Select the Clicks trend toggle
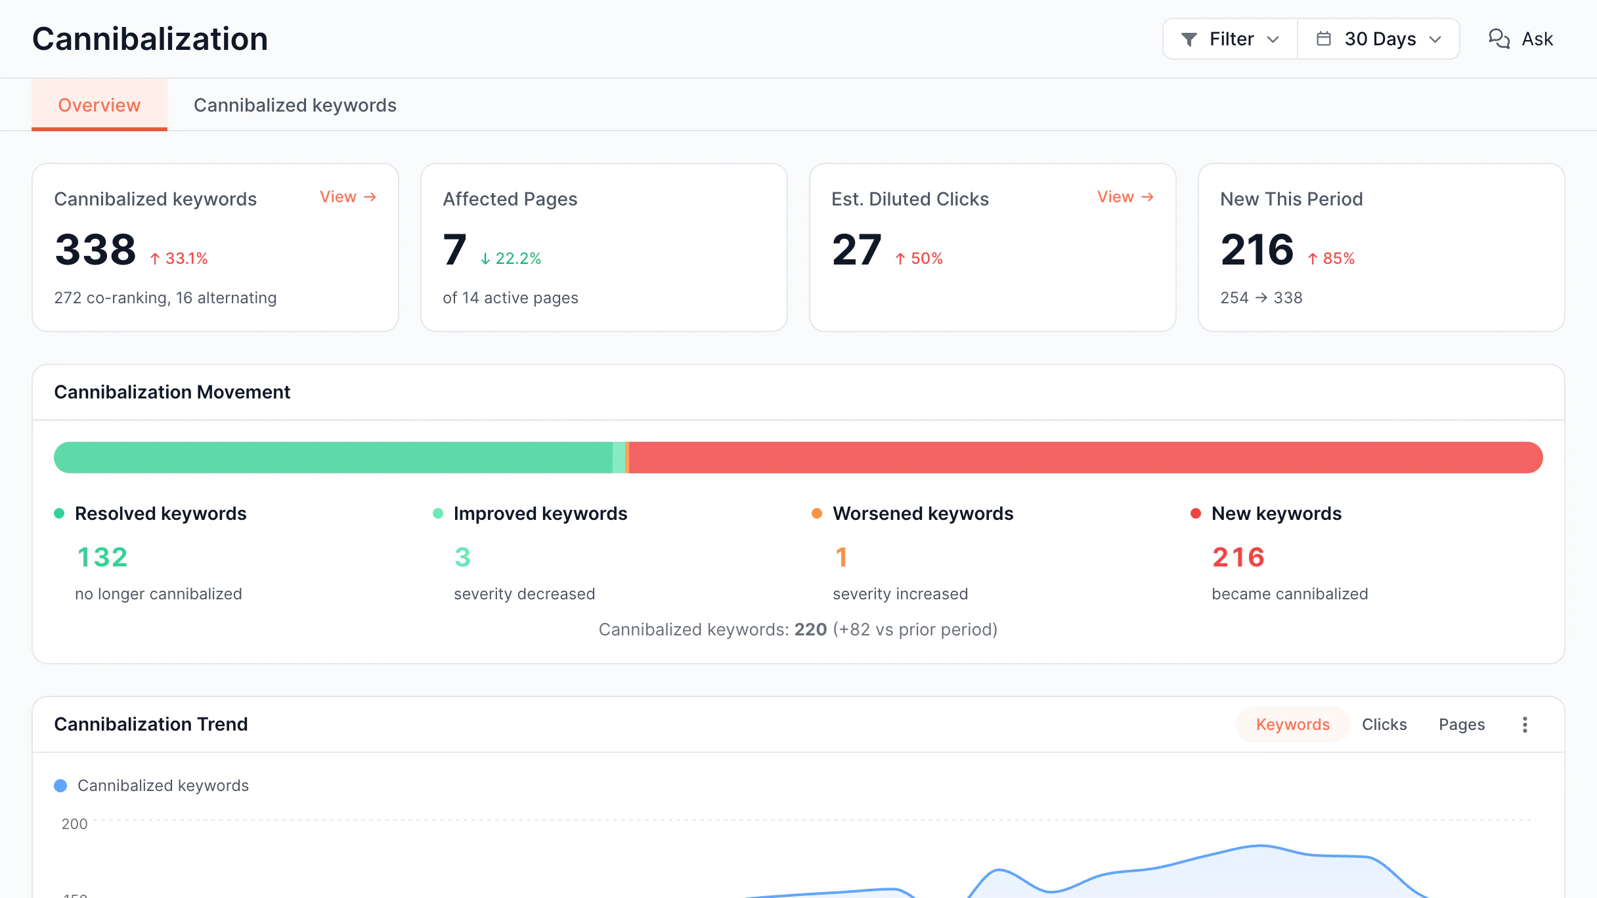 (1384, 724)
